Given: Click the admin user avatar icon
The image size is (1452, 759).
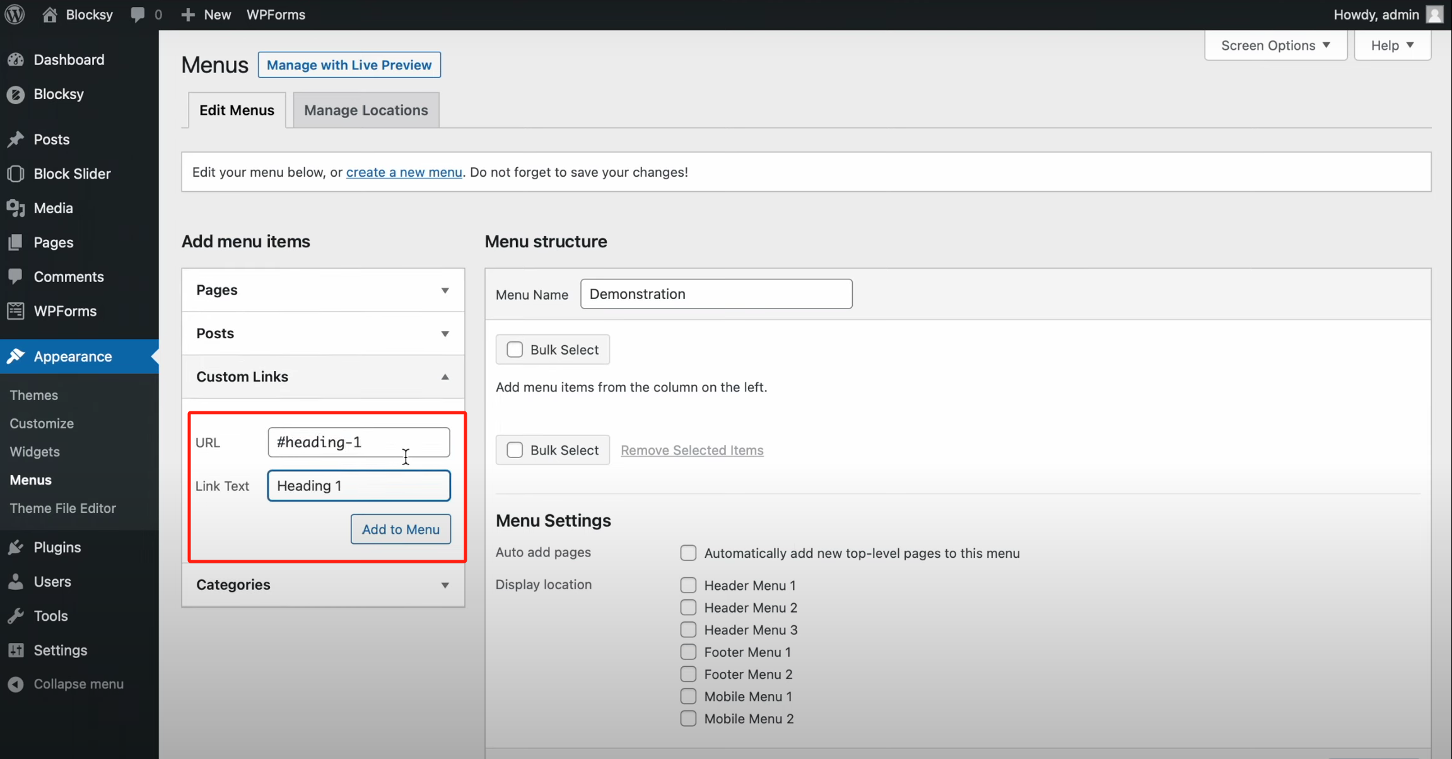Looking at the screenshot, I should 1435,15.
